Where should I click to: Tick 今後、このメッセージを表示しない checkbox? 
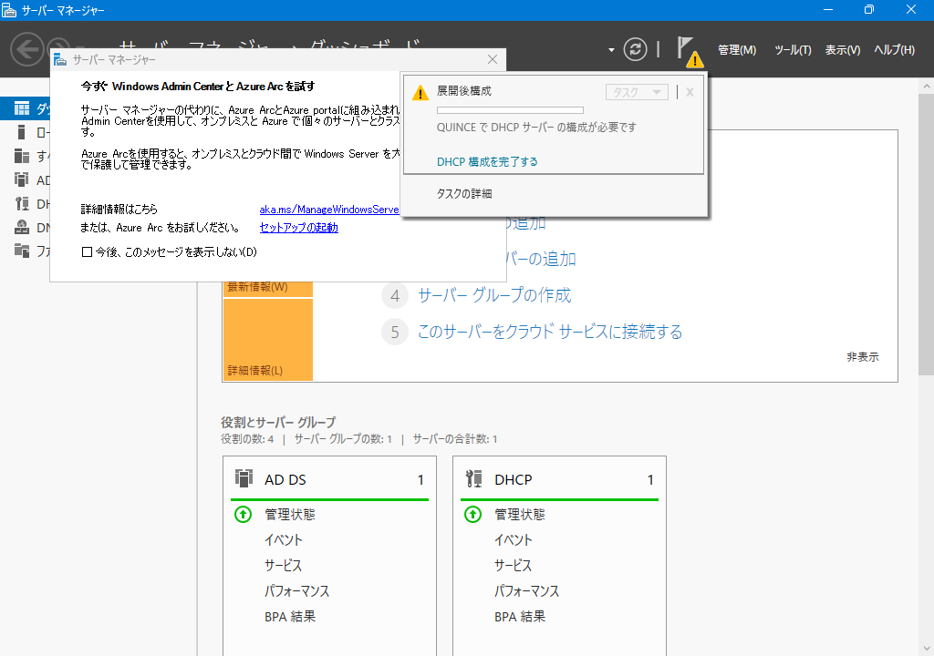[87, 251]
